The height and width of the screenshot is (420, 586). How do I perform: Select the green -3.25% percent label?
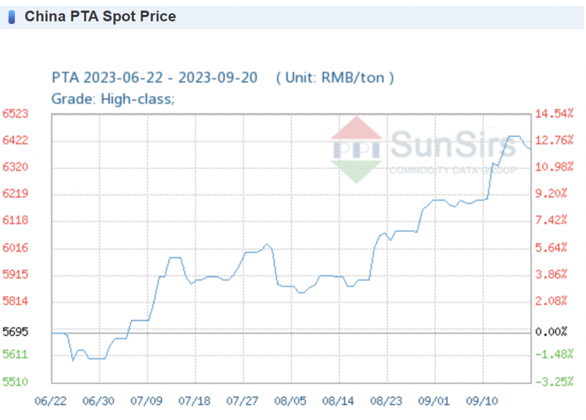pos(554,382)
